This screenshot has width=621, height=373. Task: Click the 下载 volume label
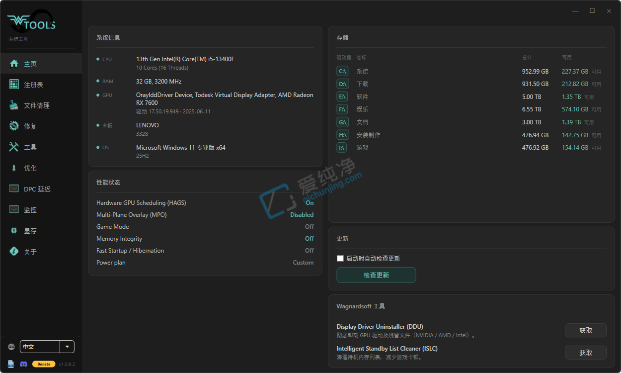pyautogui.click(x=362, y=84)
